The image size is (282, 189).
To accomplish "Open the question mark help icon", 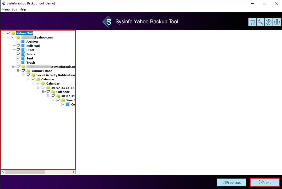I will (269, 22).
